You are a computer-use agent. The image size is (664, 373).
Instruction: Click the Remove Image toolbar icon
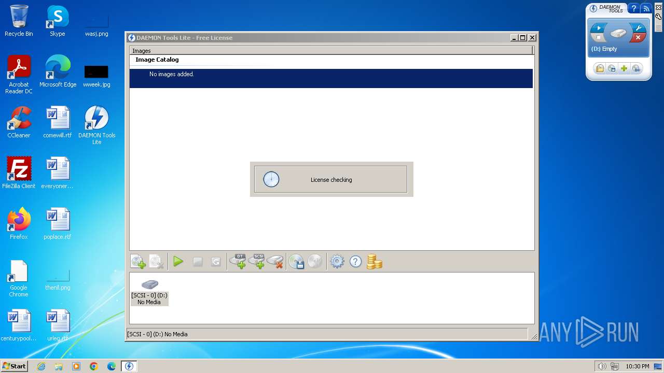click(157, 262)
